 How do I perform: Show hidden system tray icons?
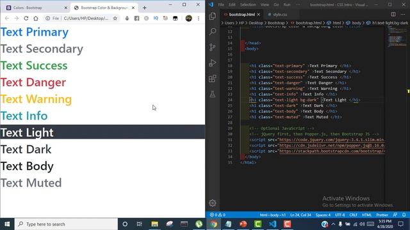[333, 224]
